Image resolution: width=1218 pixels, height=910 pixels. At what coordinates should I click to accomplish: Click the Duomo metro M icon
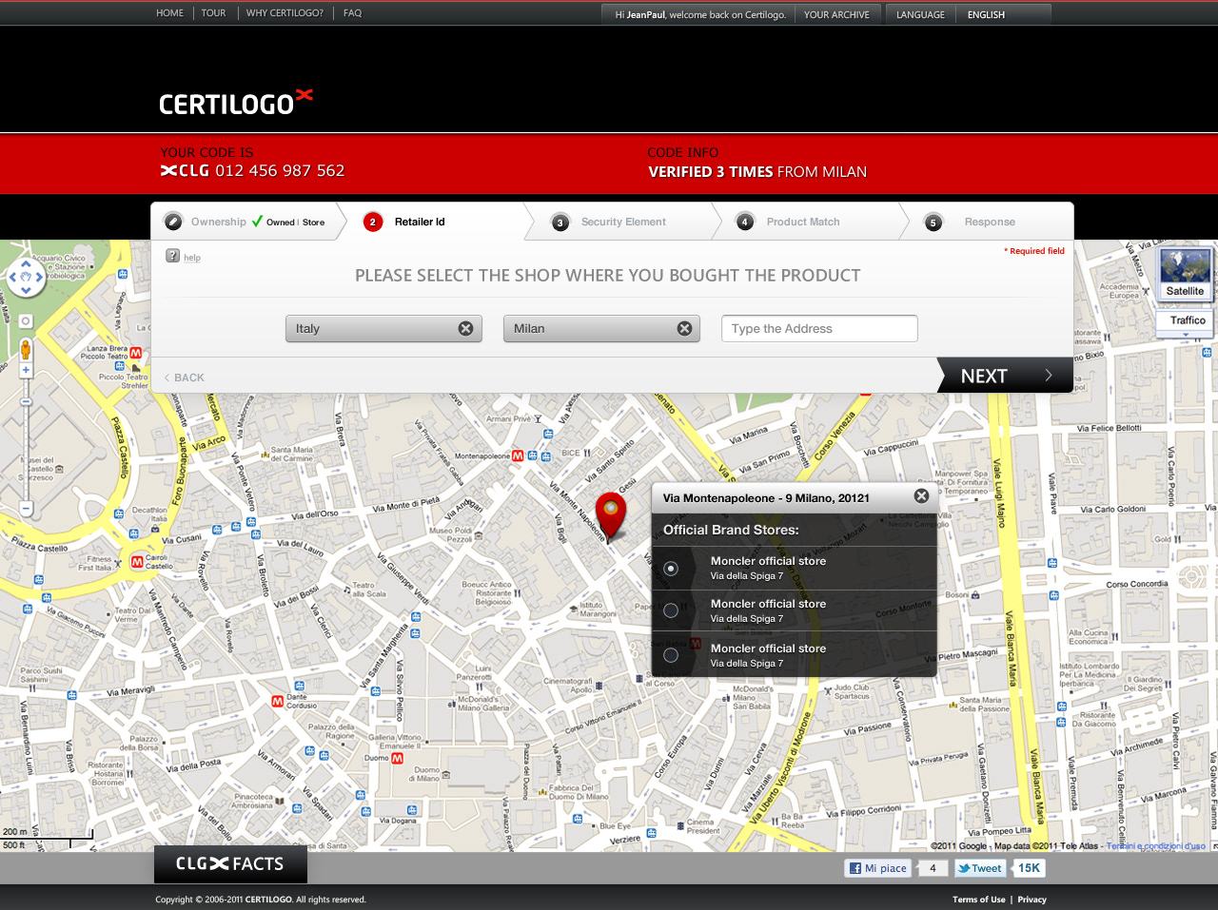click(397, 759)
